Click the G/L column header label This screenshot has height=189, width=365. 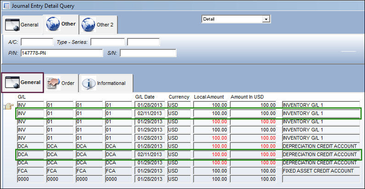[x=22, y=97]
